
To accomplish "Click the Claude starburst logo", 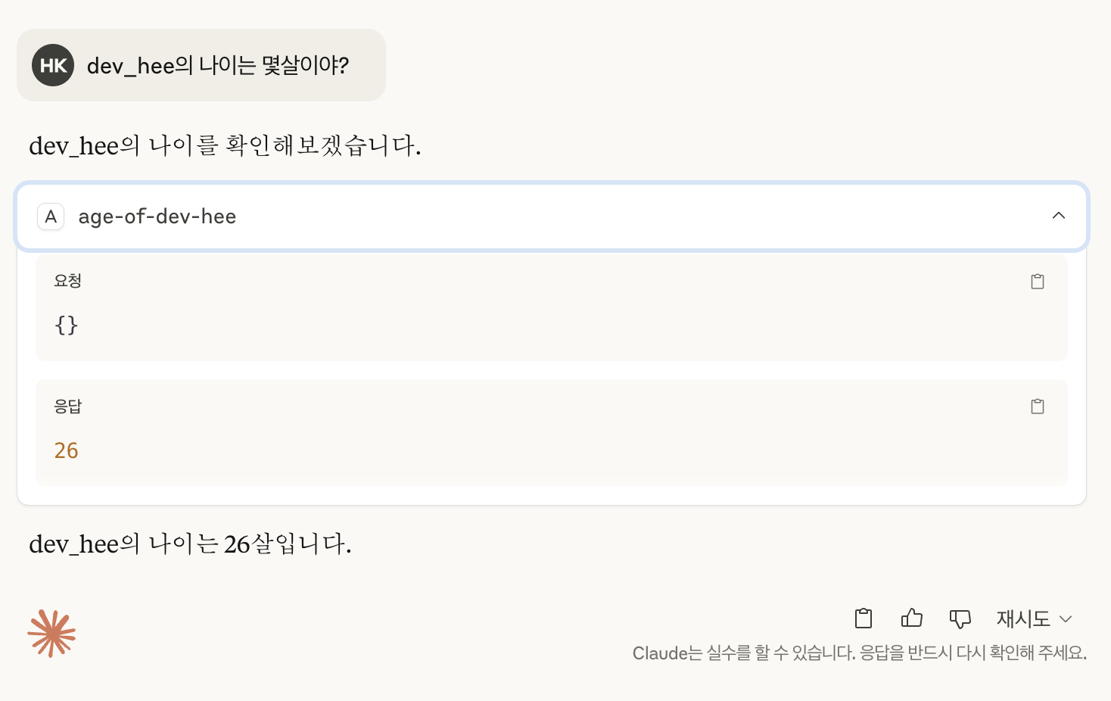I will coord(51,633).
